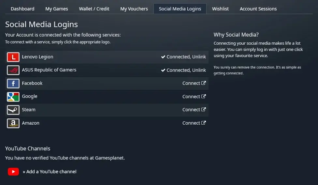Switch to the My Games tab
The height and width of the screenshot is (185, 318).
(x=57, y=9)
